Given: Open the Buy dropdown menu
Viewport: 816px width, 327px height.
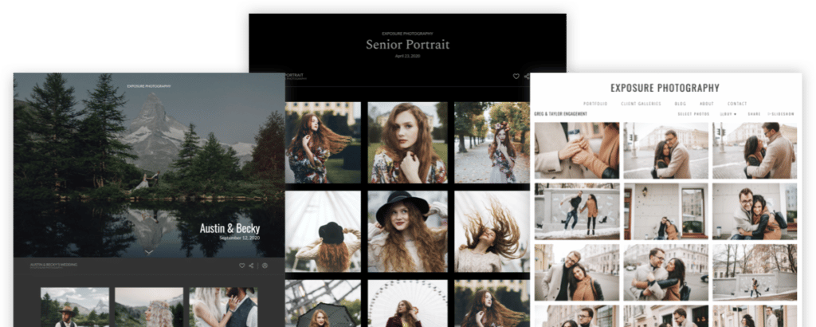Looking at the screenshot, I should point(728,114).
